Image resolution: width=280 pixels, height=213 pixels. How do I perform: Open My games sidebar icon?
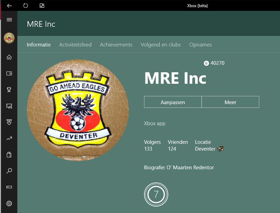tap(9, 74)
